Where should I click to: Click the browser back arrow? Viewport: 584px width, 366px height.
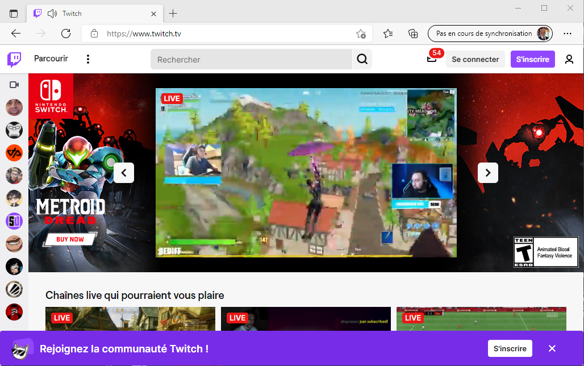[16, 34]
